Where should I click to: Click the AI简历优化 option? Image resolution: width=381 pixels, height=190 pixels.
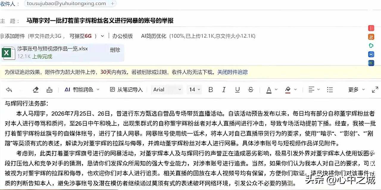(154, 36)
